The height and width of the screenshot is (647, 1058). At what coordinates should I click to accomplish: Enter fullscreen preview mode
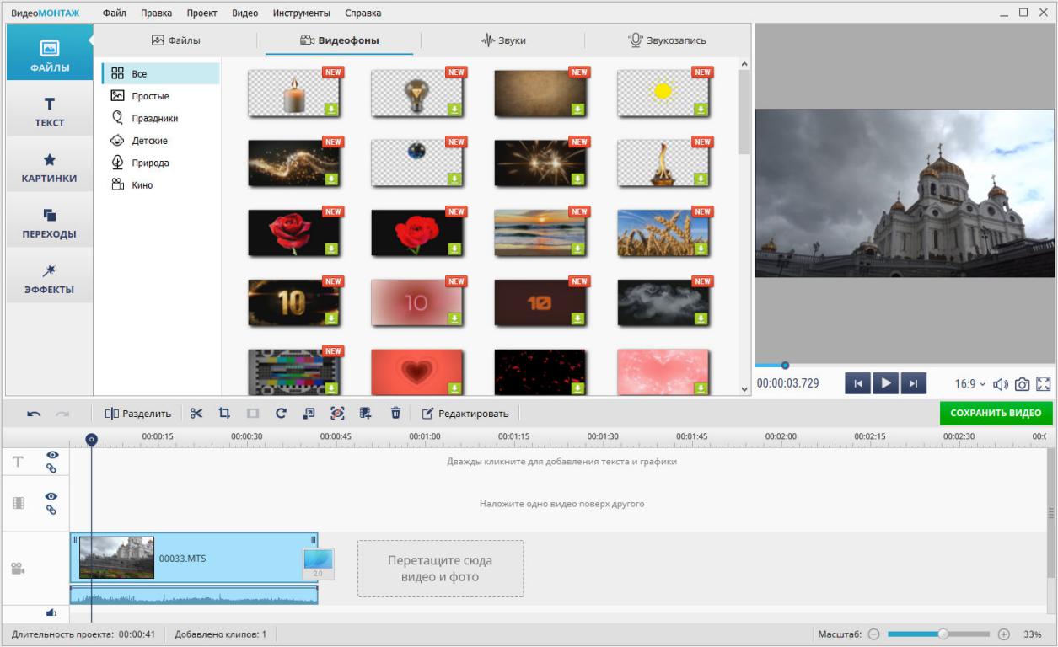tap(1044, 384)
